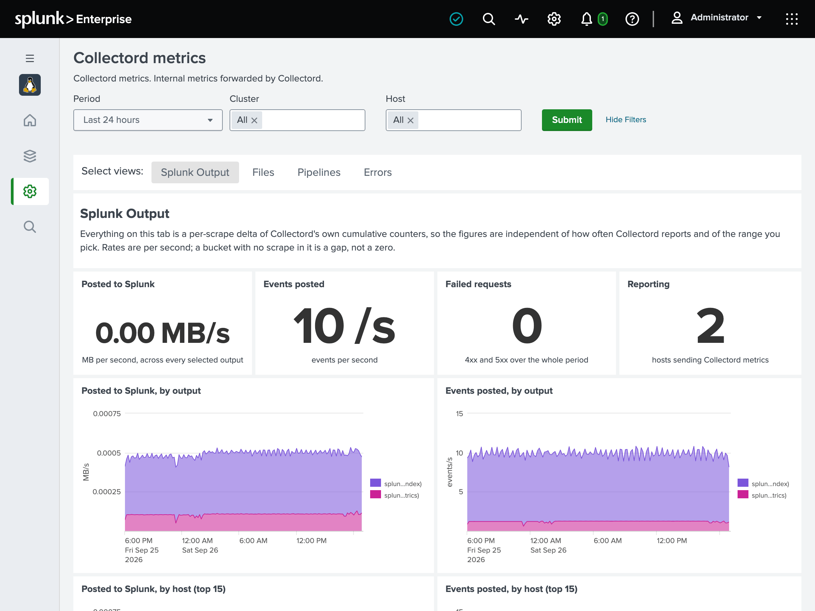The width and height of the screenshot is (815, 611).
Task: Open the Splunk Enterprise logo home link
Action: tap(73, 18)
